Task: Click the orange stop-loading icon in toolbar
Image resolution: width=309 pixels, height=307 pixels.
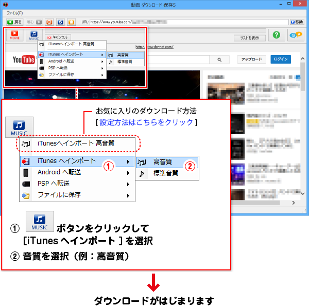Action: [49, 22]
